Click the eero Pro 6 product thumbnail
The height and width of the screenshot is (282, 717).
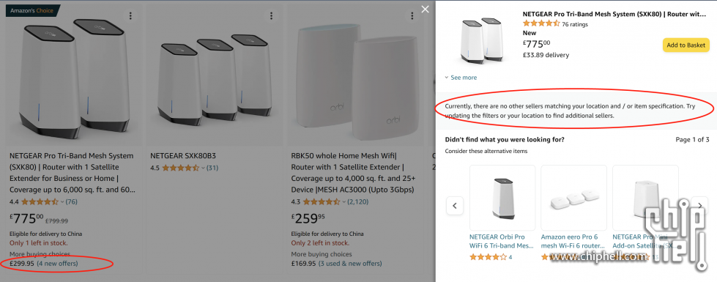pos(574,198)
